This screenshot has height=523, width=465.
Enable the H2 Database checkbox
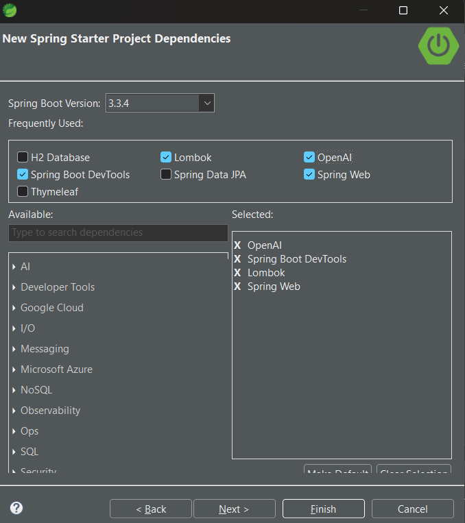[x=23, y=158]
